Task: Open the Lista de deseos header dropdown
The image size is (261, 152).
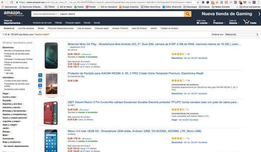Action: [x=234, y=22]
